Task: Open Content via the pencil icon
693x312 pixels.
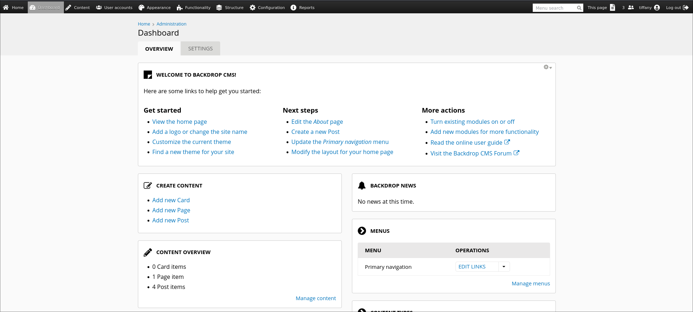Action: 68,8
